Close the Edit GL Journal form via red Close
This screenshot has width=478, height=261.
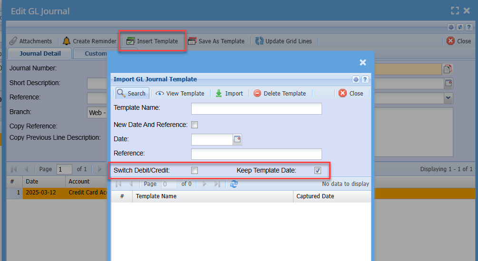[459, 41]
